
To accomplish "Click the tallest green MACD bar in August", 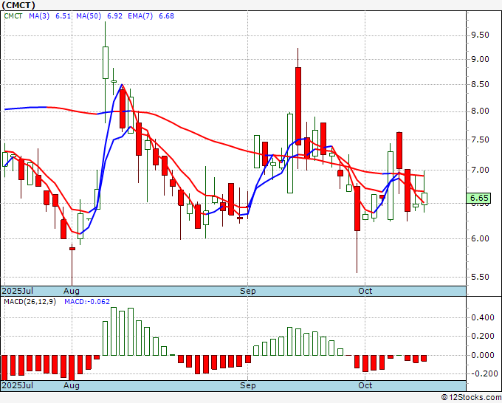I will (x=114, y=331).
